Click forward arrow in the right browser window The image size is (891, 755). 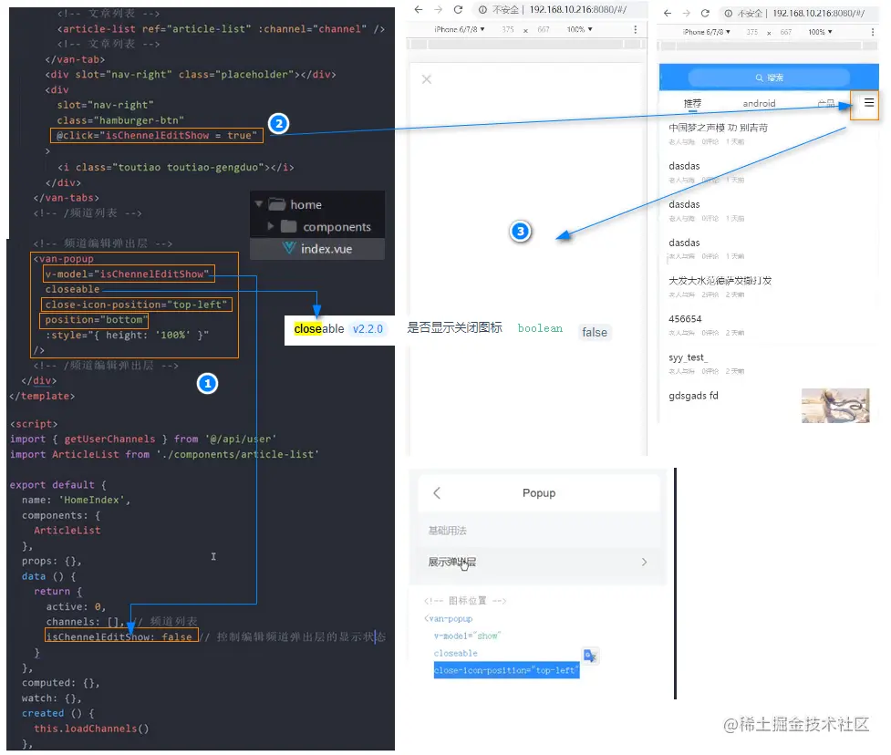[x=687, y=13]
